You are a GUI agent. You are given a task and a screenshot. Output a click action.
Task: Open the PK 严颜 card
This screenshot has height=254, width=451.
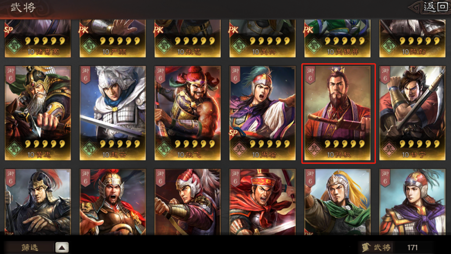(x=113, y=38)
